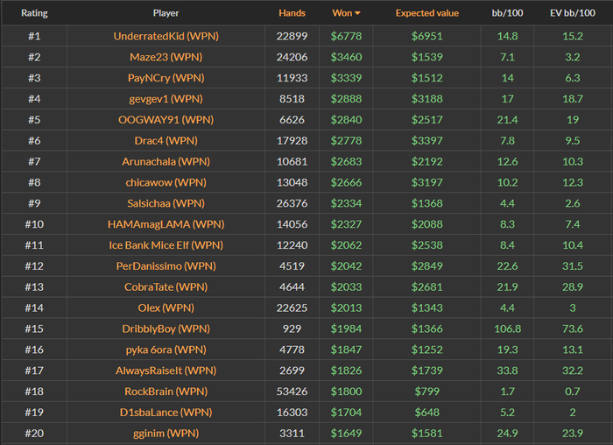Select EV bb/100 value 28.9
Viewport: 613px width, 445px height.
[573, 287]
